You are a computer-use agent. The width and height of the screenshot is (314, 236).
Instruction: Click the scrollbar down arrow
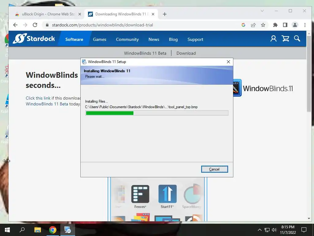[x=309, y=218]
